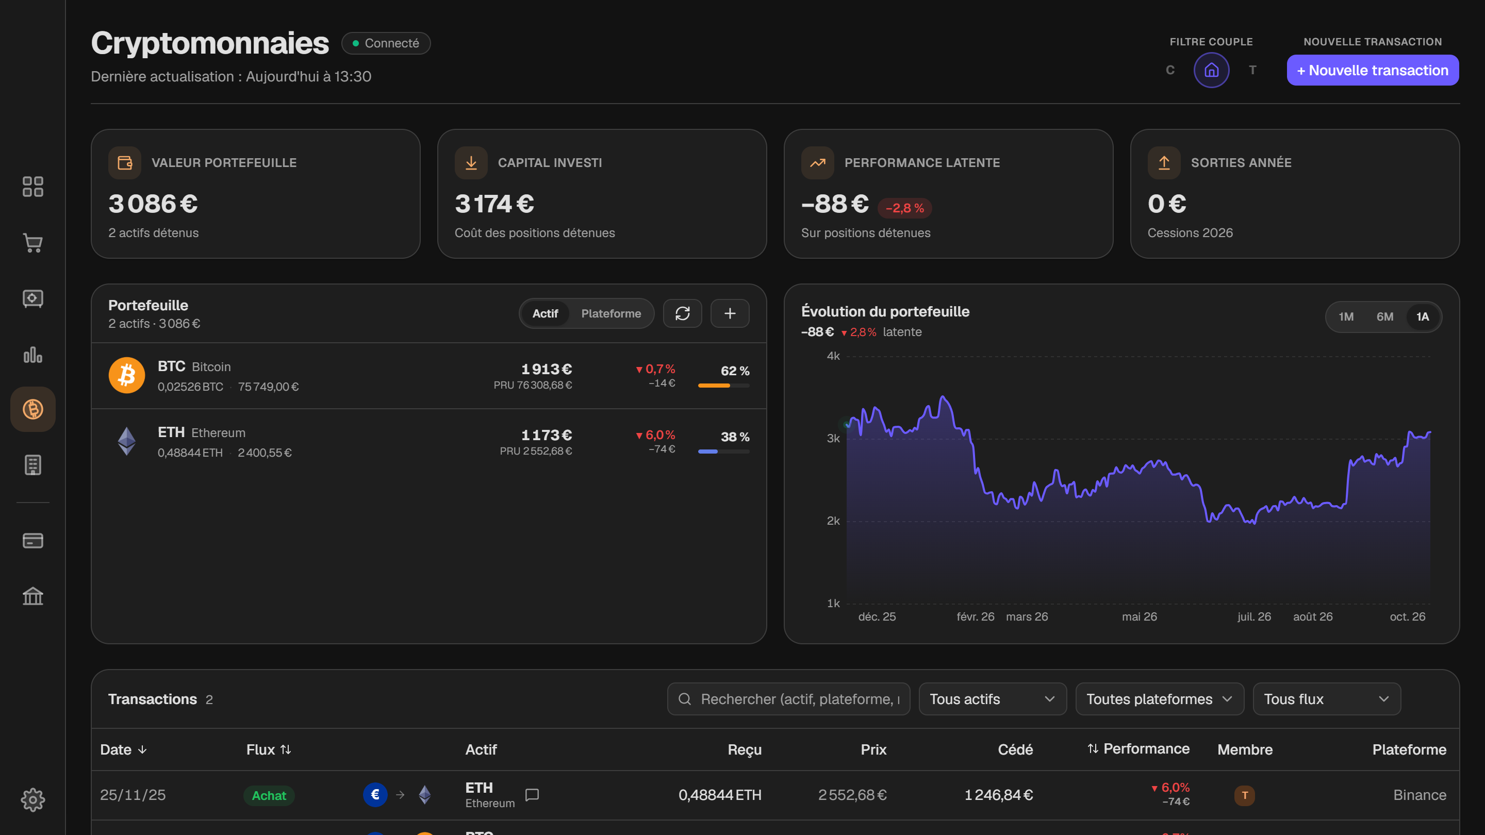
Task: Add an asset with the plus icon
Action: [730, 313]
